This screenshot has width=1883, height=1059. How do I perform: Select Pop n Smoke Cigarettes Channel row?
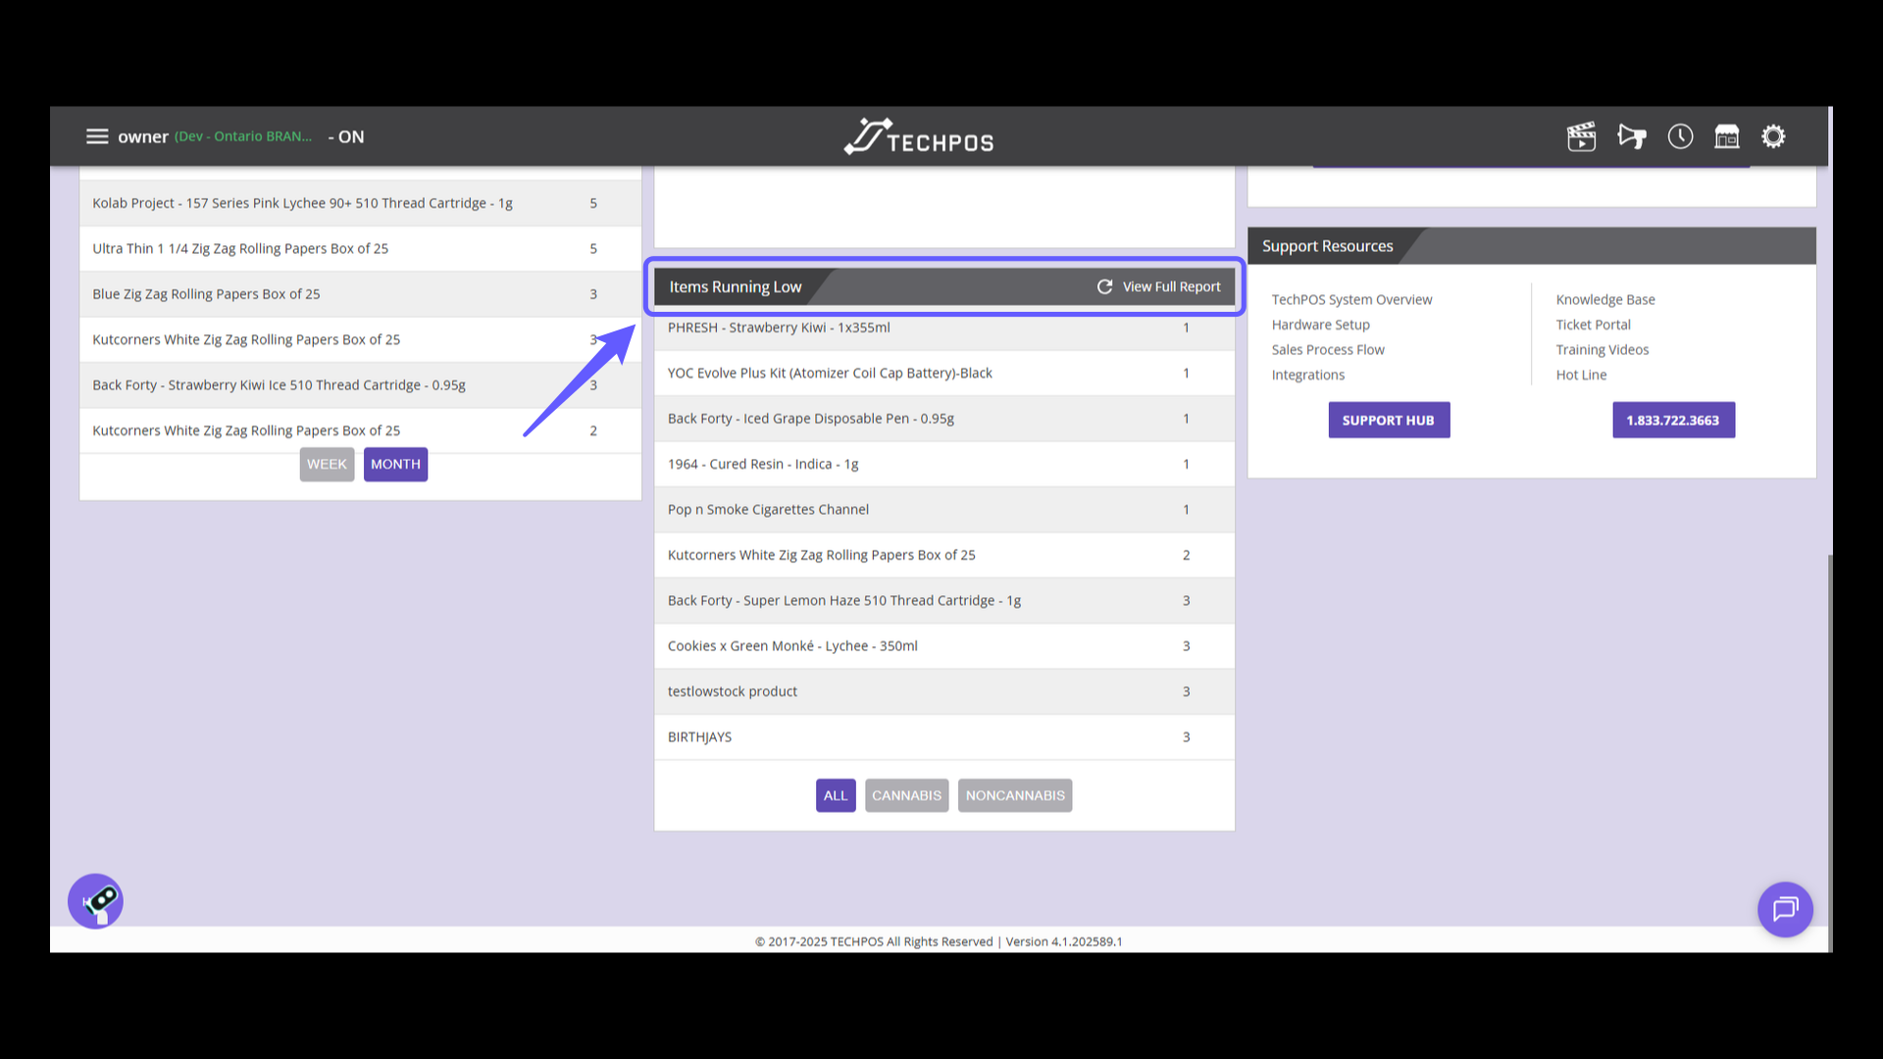click(x=943, y=510)
